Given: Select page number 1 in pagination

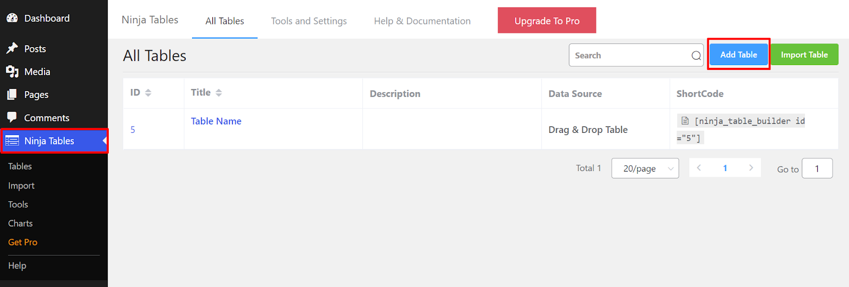Looking at the screenshot, I should 725,168.
